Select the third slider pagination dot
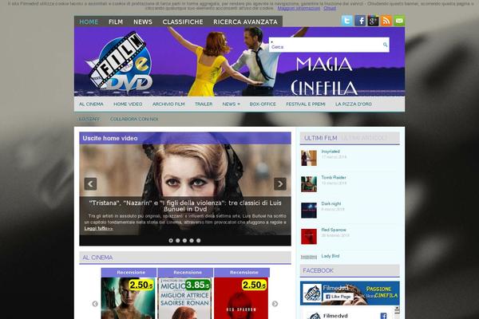This screenshot has width=479, height=319. (184, 241)
